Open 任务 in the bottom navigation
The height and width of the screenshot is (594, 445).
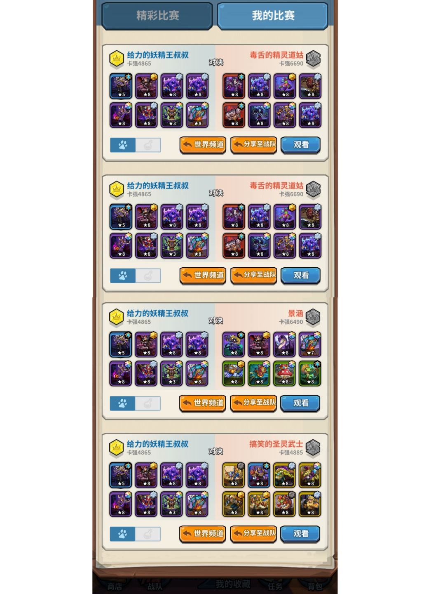[275, 586]
